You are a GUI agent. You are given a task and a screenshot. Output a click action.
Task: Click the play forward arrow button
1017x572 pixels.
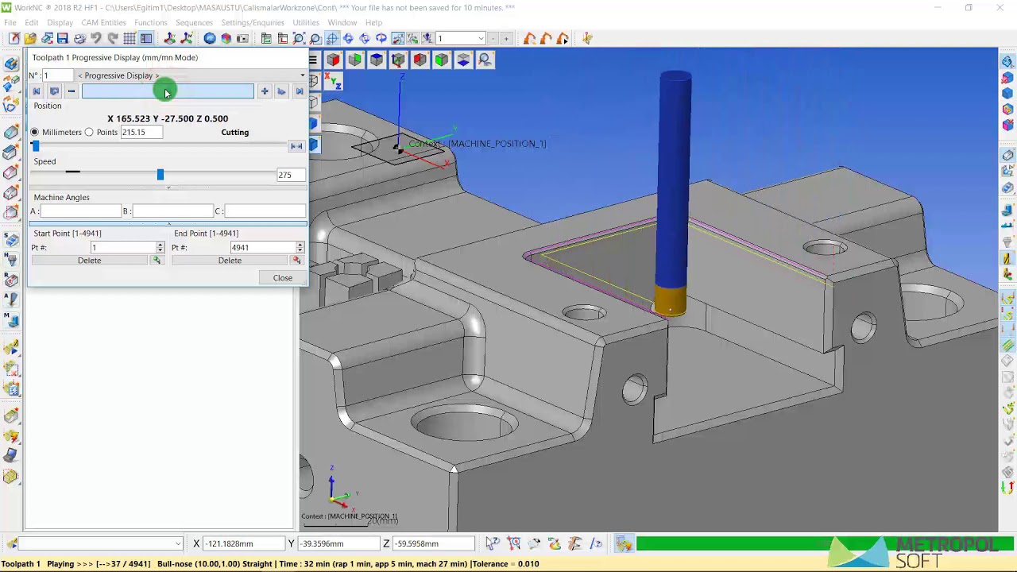pos(281,91)
